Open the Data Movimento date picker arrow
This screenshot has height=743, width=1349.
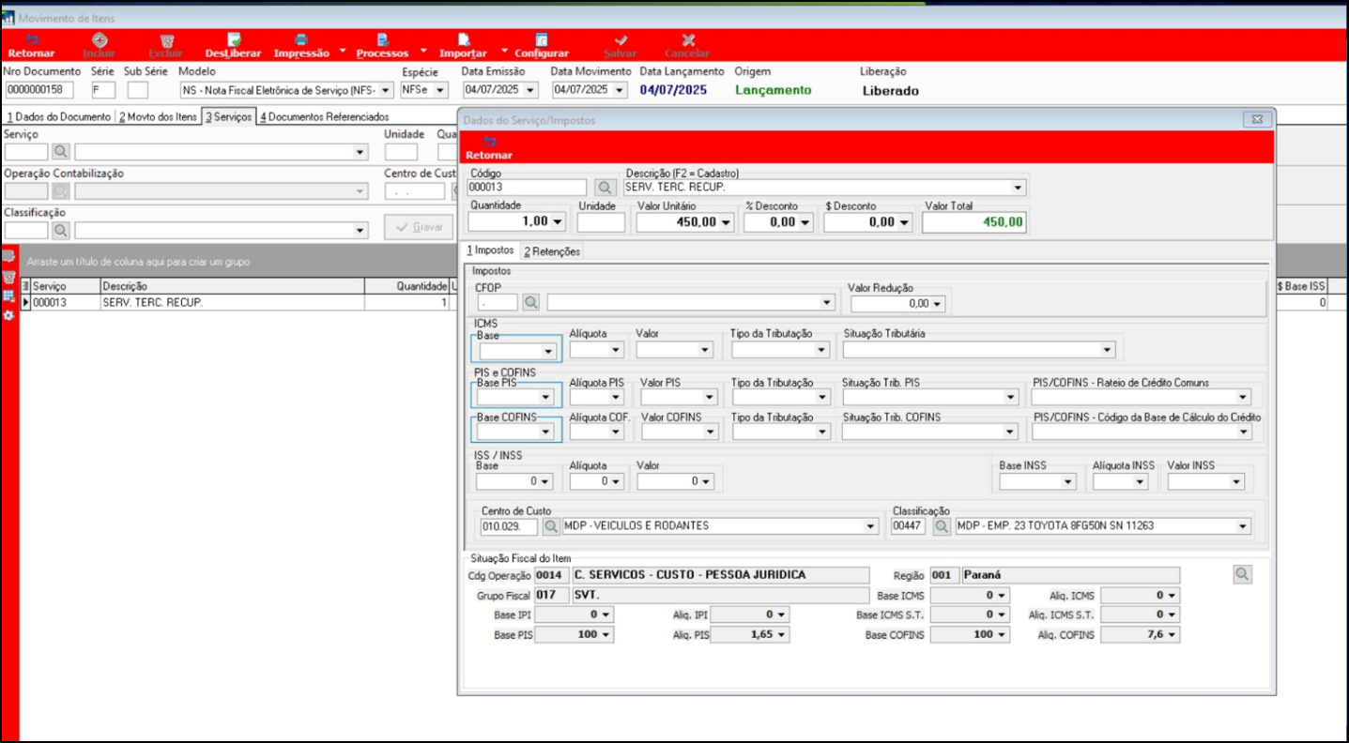click(x=619, y=91)
